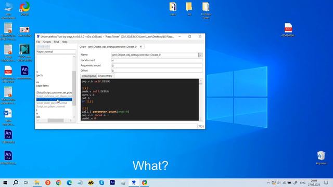Screen dimensions: 333x187
Task: Click the network icon in system tray
Action: 284,182
